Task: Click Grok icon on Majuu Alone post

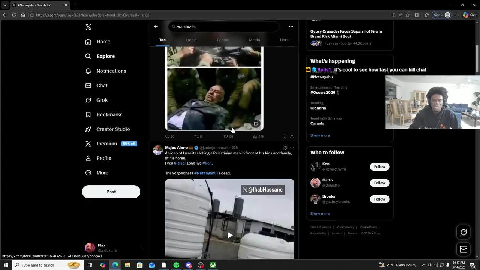Action: coord(285,148)
